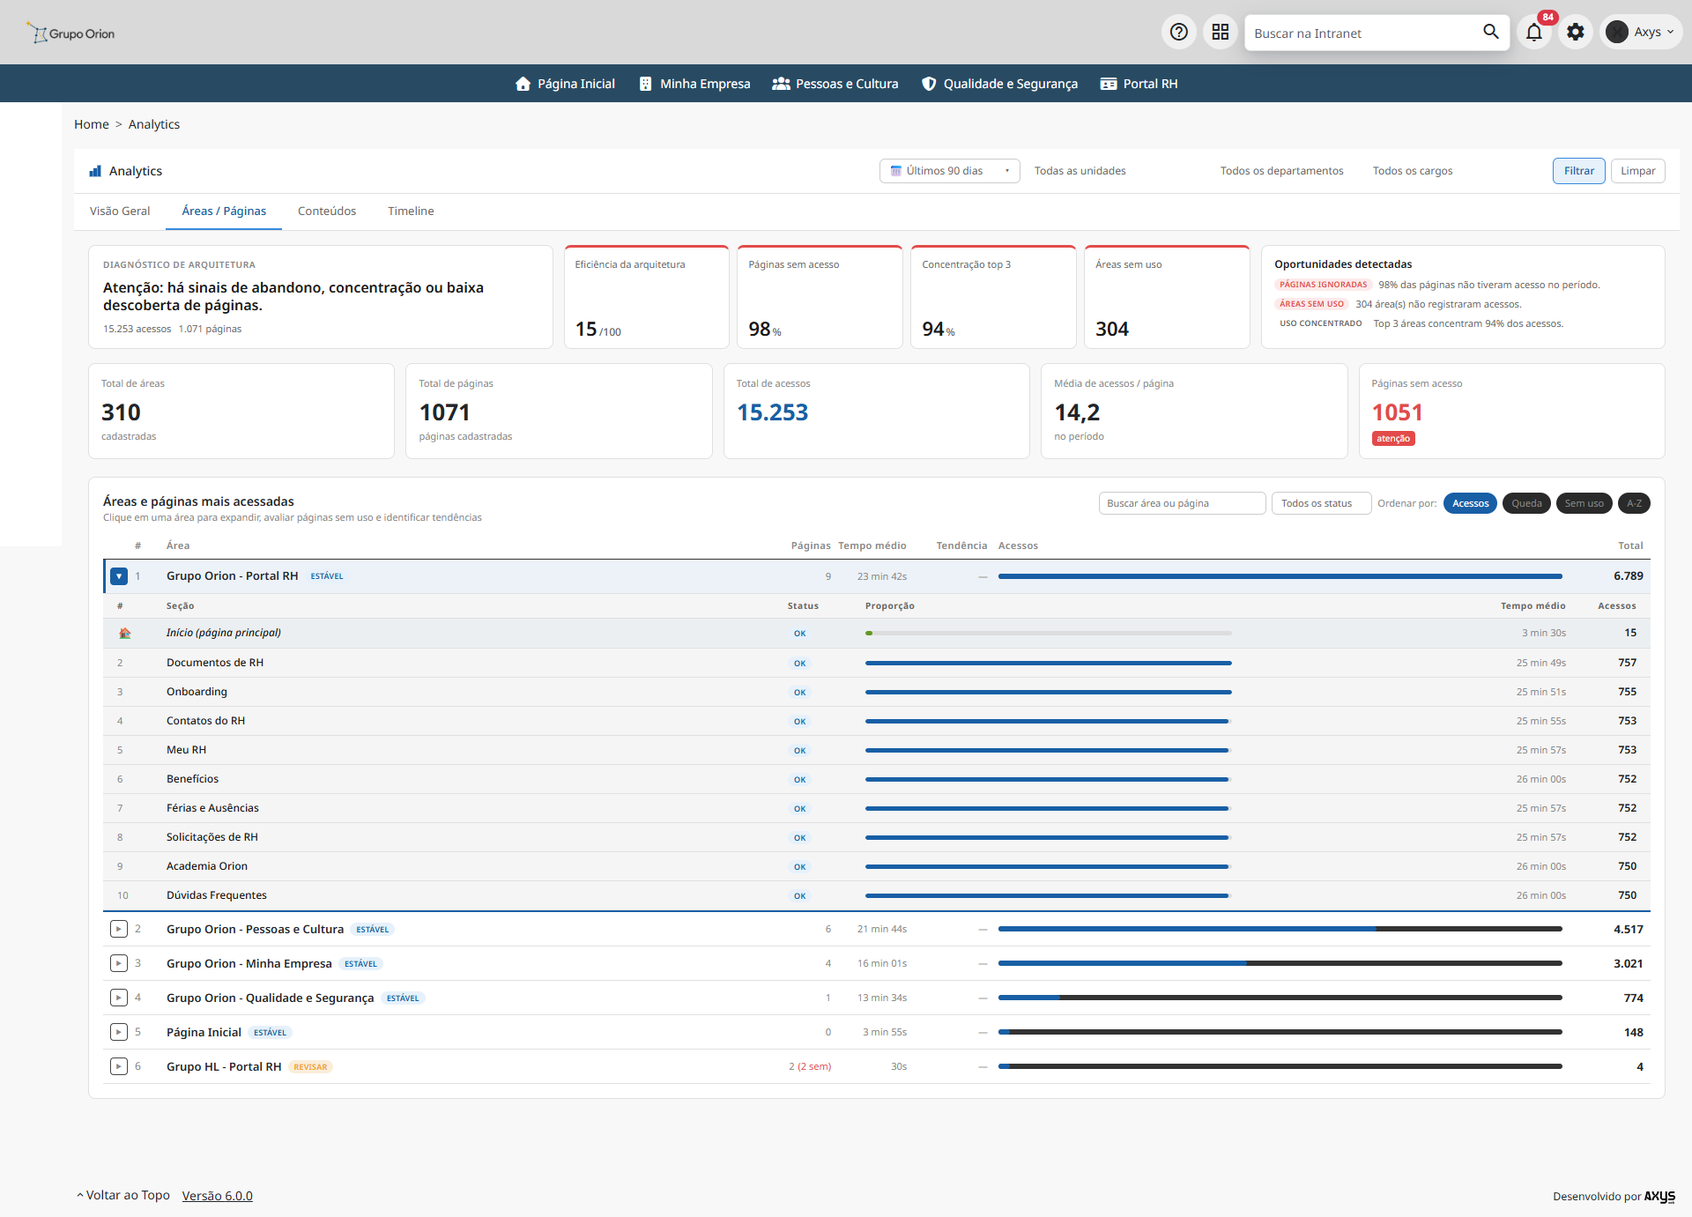Open the apps grid icon
The image size is (1692, 1217).
point(1220,33)
